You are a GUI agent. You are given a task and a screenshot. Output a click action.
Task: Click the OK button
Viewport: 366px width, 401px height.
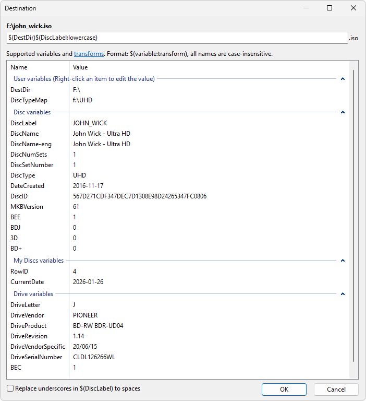coord(284,390)
